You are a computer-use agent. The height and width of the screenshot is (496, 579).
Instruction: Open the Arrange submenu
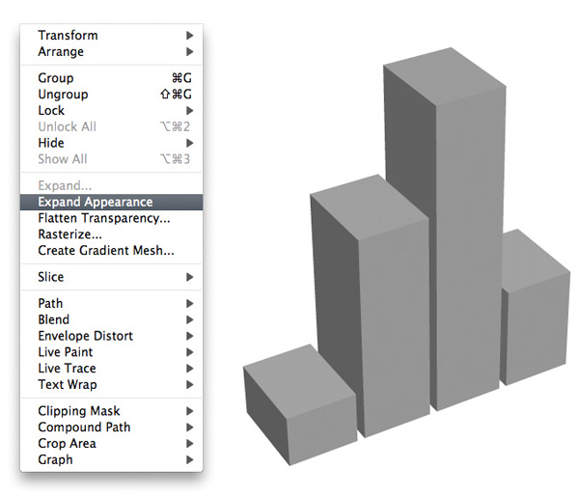(112, 52)
